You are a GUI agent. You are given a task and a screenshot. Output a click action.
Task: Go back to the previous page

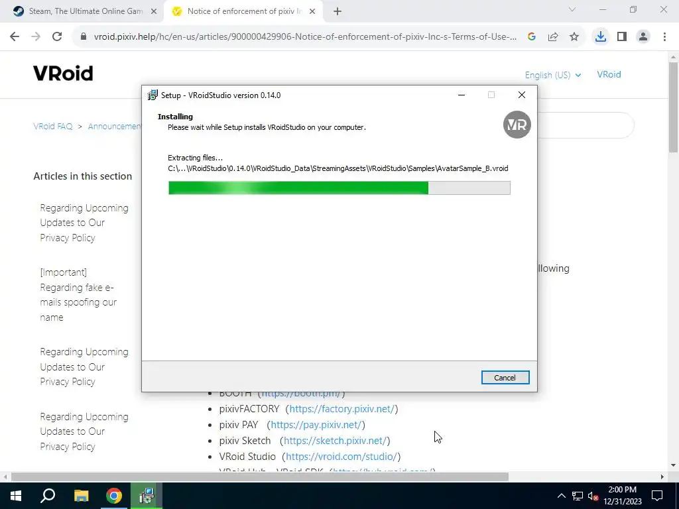[15, 37]
